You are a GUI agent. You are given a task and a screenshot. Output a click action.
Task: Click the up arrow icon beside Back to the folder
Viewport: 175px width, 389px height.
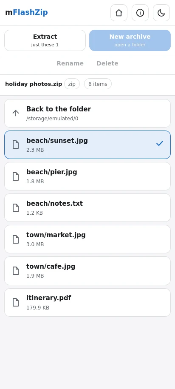pos(16,114)
